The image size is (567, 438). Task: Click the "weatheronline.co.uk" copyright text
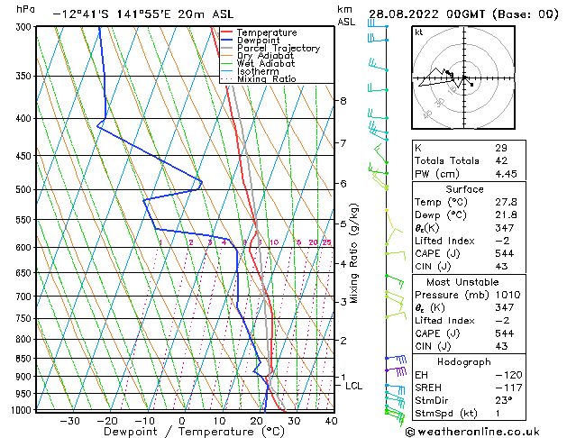click(479, 432)
